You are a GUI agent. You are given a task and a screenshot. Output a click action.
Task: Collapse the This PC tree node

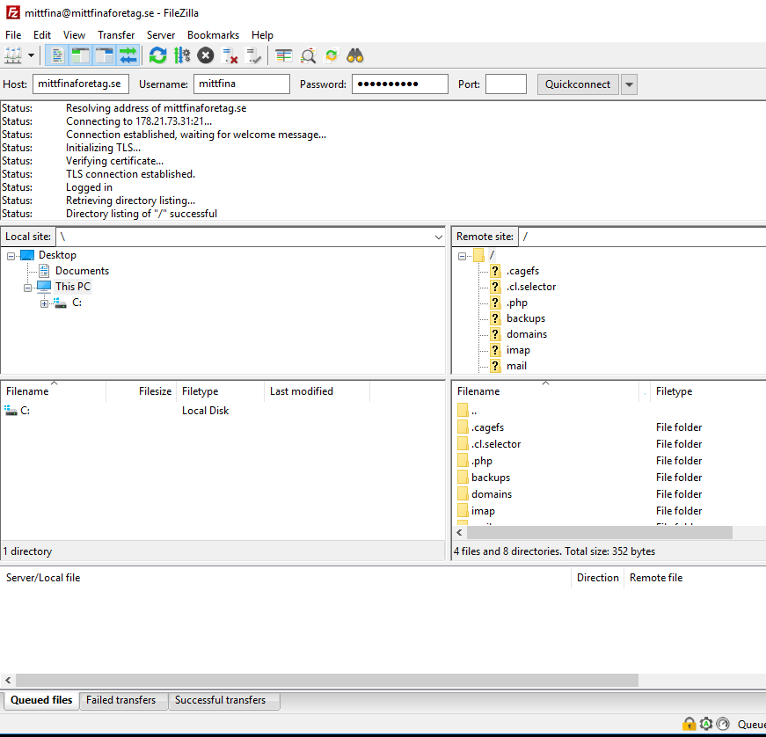[x=27, y=288]
